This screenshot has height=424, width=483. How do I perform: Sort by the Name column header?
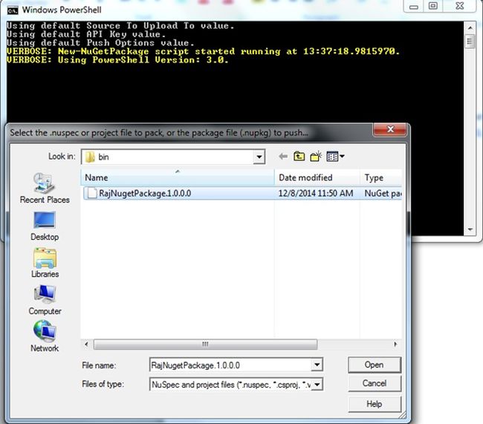click(x=178, y=177)
